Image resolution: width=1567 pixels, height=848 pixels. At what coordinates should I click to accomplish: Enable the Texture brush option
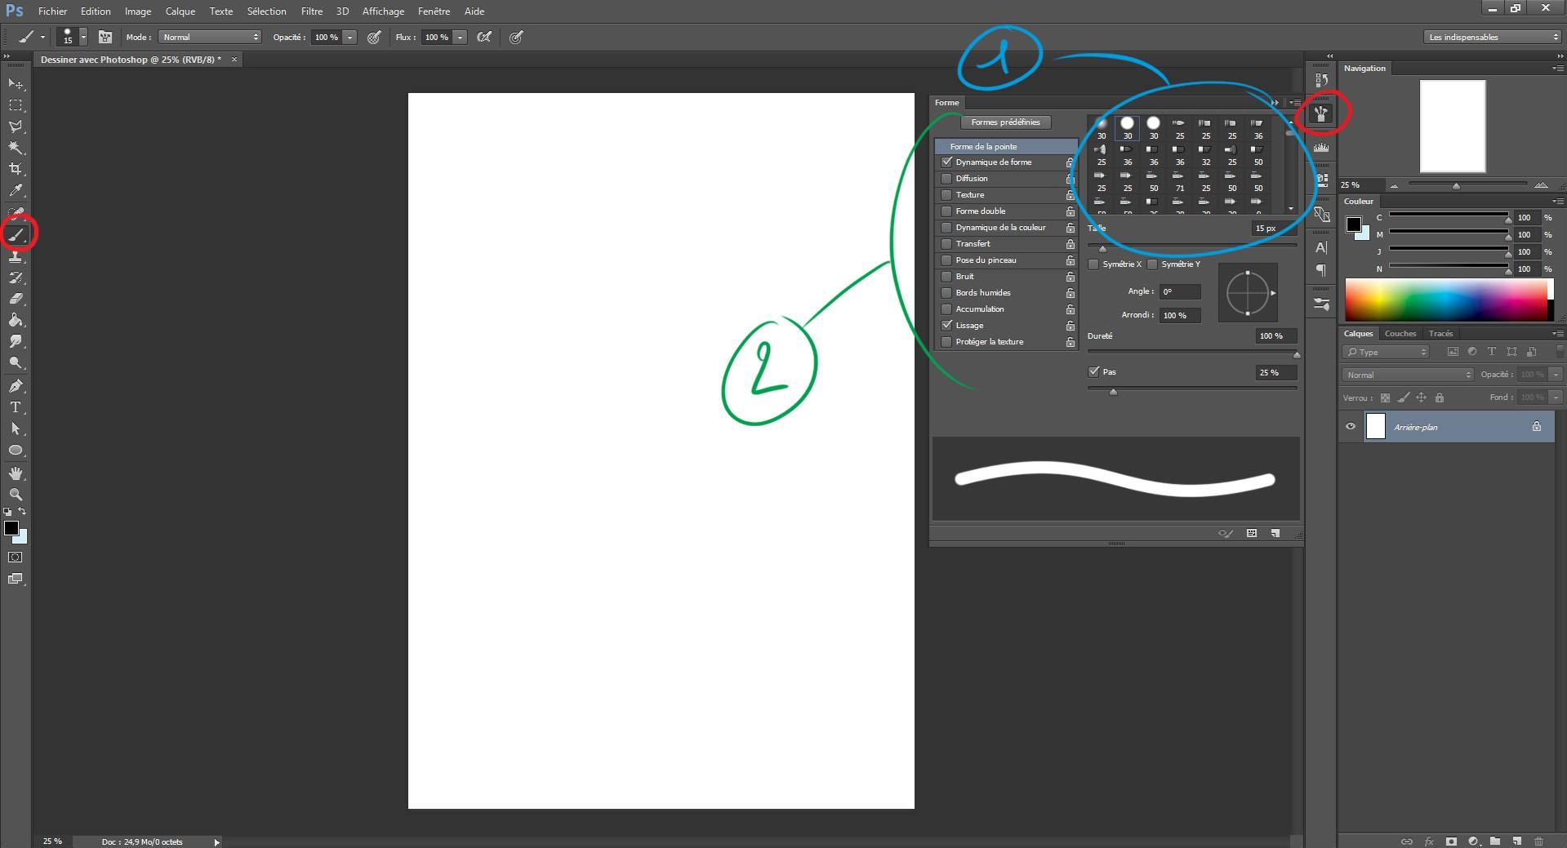tap(947, 194)
